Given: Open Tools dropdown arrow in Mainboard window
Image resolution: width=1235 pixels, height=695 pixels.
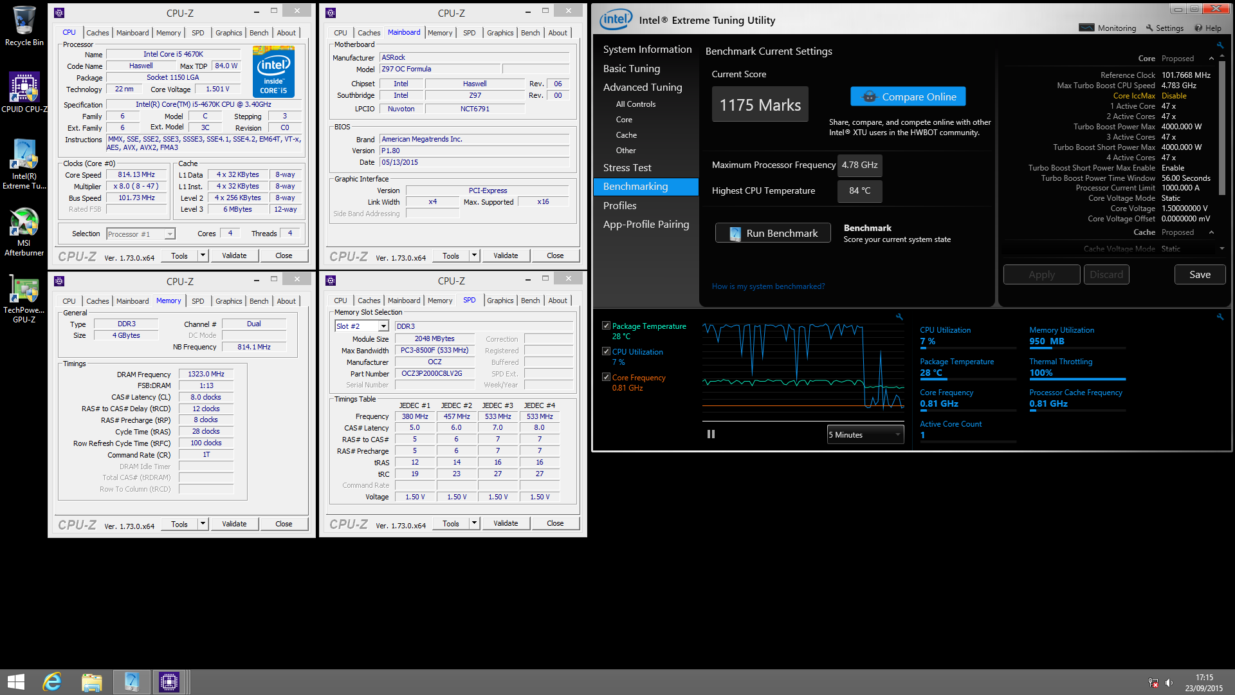Looking at the screenshot, I should pos(474,255).
